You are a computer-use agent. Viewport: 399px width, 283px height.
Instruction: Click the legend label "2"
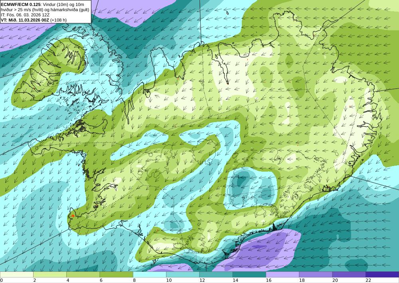[x=34, y=280]
